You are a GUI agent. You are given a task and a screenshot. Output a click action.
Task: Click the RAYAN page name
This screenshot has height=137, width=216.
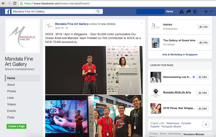[168, 25]
